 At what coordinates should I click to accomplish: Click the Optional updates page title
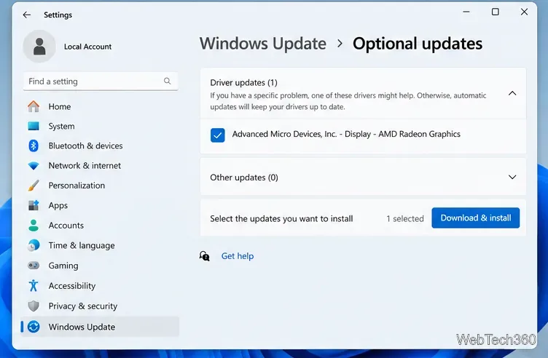pyautogui.click(x=418, y=44)
